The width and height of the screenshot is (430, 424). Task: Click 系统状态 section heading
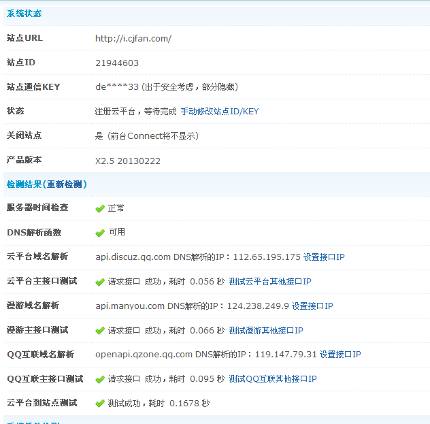point(24,14)
